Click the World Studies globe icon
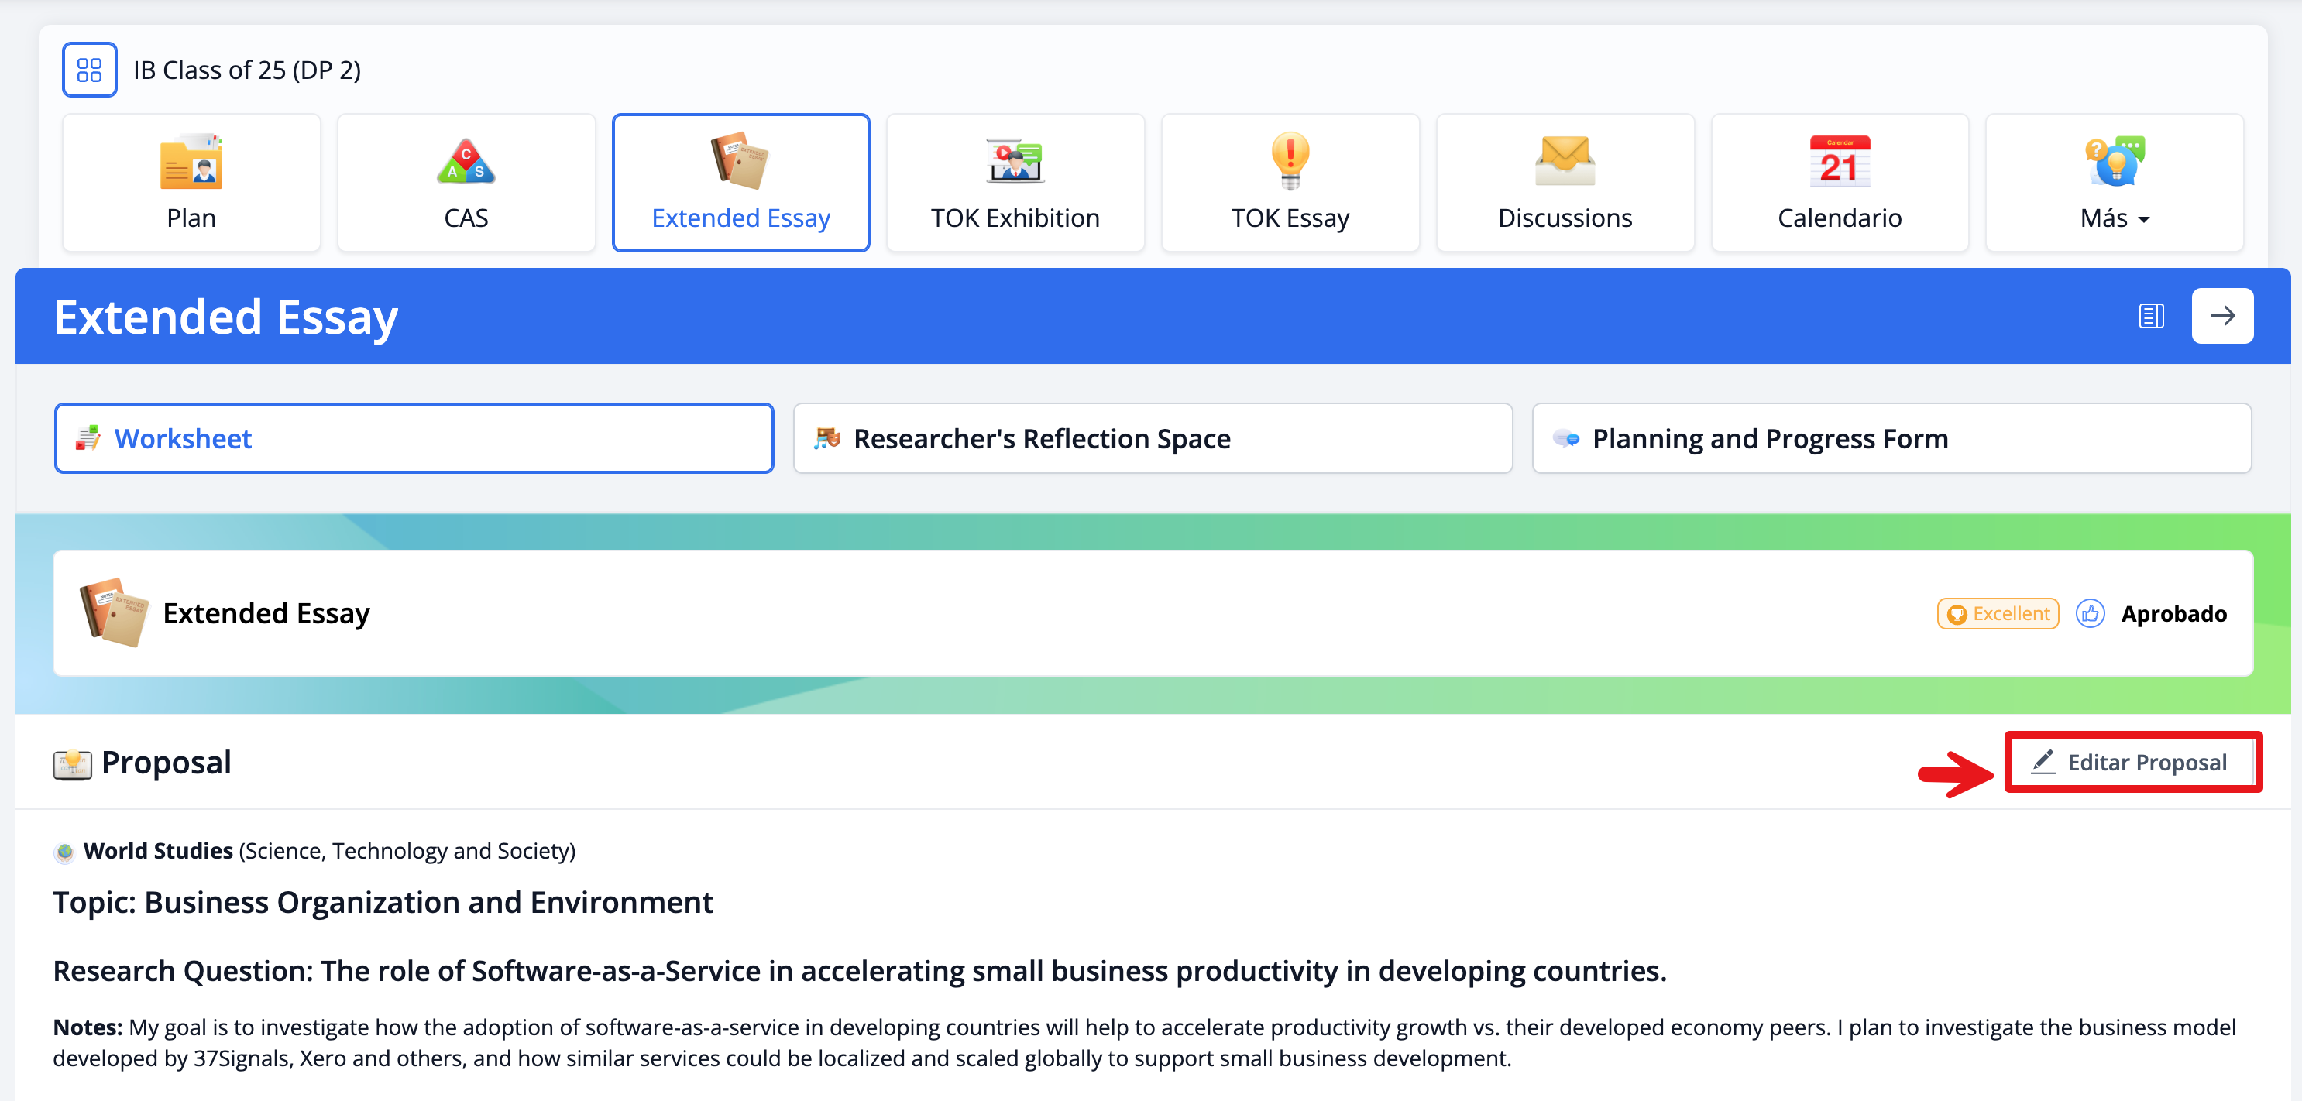This screenshot has height=1101, width=2302. coord(64,852)
